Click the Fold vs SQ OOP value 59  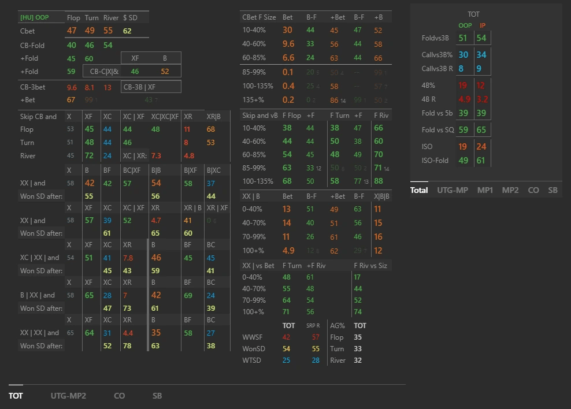click(463, 130)
